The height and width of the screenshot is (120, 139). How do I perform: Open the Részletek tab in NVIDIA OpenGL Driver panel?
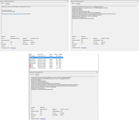point(8,4)
